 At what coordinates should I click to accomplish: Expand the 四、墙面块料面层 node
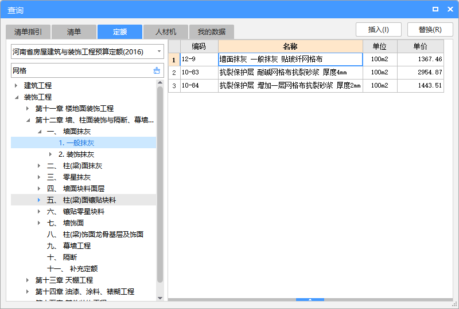click(39, 189)
